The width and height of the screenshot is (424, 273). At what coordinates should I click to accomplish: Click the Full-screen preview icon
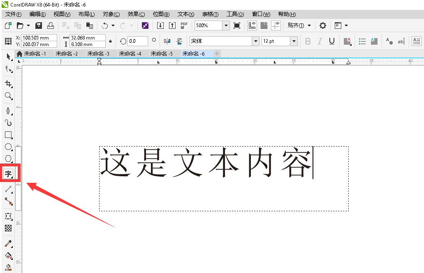click(237, 26)
